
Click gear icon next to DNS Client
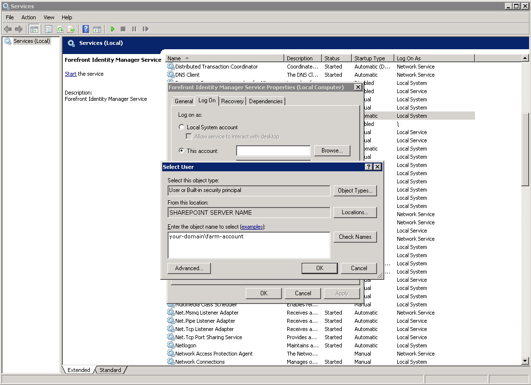[171, 74]
